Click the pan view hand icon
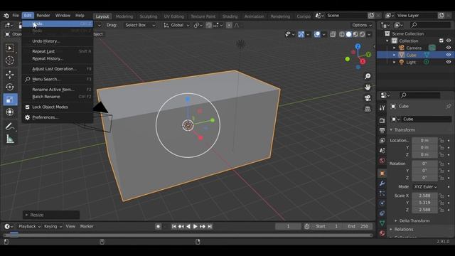Screen dimensions: 455x256 [x=368, y=87]
